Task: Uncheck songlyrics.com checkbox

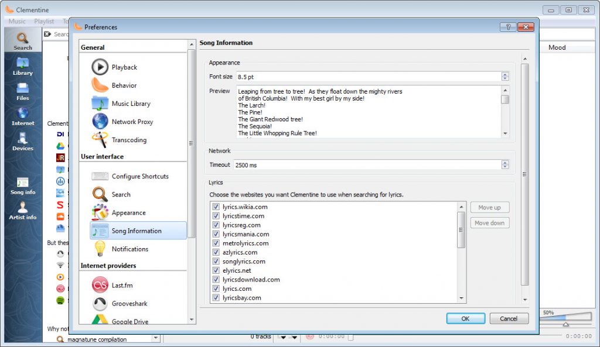Action: 216,262
